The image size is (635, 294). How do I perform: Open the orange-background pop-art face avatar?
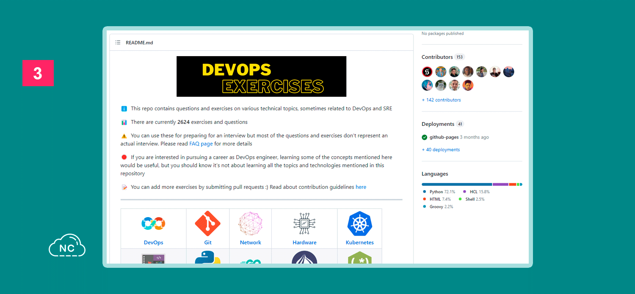(x=468, y=85)
